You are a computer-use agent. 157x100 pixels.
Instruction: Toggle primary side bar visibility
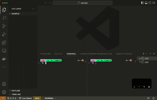pos(142,3)
